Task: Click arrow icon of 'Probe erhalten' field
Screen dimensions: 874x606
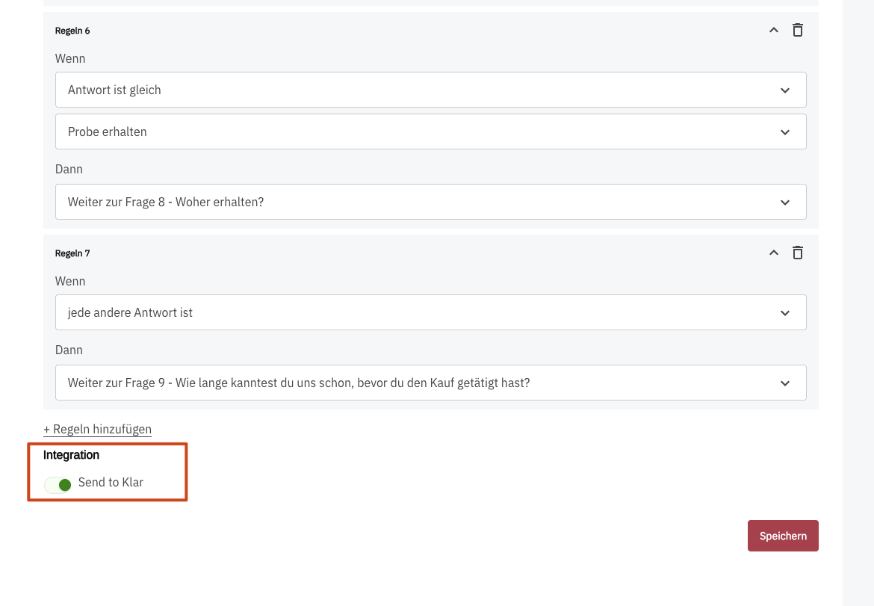Action: [x=785, y=132]
